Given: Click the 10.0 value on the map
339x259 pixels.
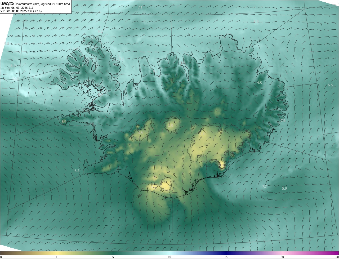Looking at the screenshot, I should point(15,79).
